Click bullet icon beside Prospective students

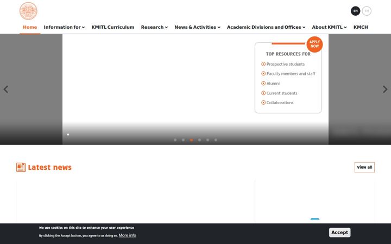pyautogui.click(x=263, y=64)
